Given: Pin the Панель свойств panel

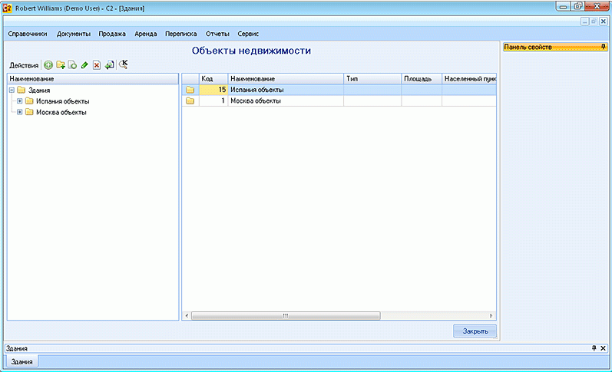Looking at the screenshot, I should click(x=604, y=47).
